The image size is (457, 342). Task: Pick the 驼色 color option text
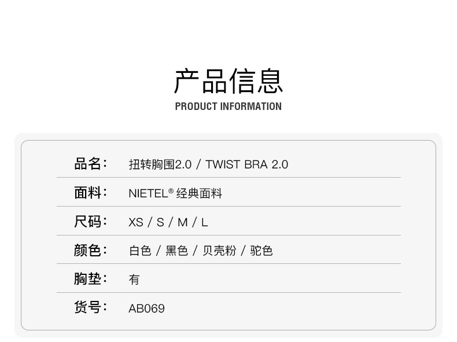261,251
